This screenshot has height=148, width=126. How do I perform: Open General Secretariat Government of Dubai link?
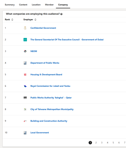(x=67, y=39)
